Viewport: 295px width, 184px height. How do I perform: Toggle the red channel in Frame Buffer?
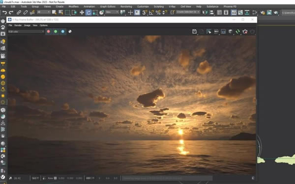49,31
